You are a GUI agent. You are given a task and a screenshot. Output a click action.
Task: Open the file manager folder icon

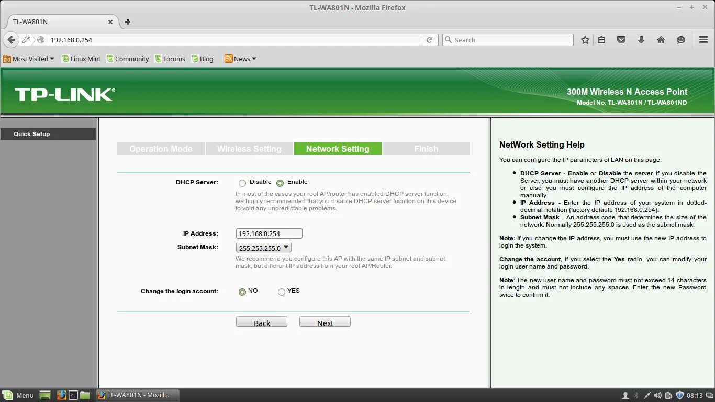[x=85, y=395]
